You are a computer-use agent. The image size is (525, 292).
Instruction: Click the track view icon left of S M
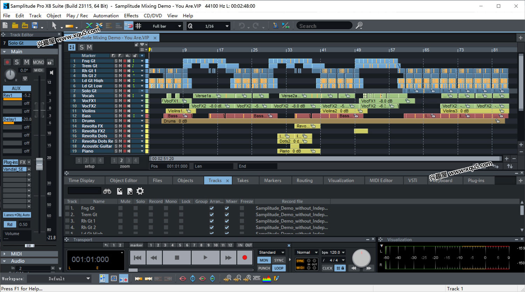72,47
